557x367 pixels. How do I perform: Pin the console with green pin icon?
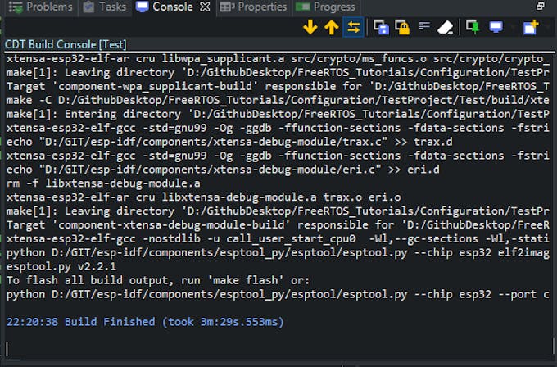click(x=473, y=27)
